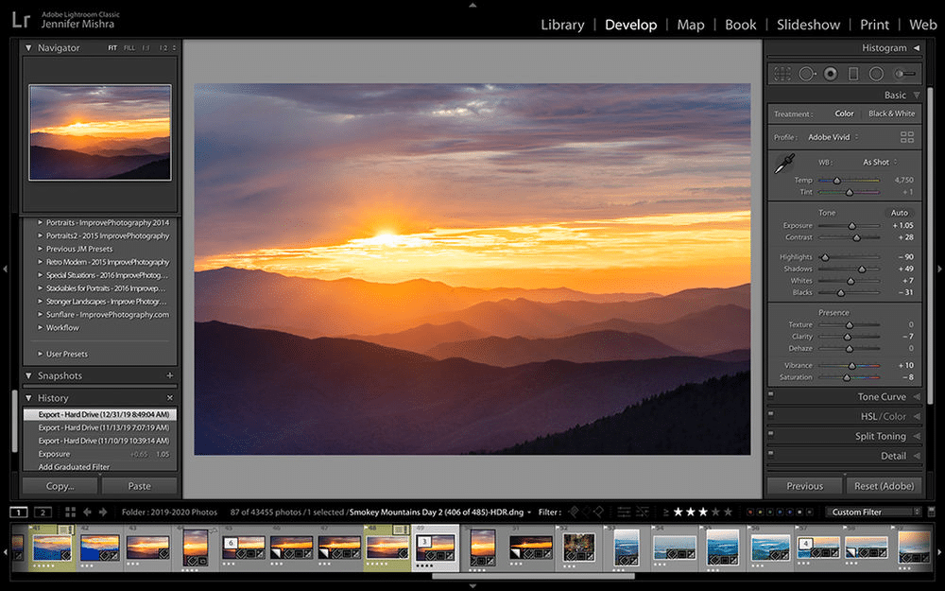Open the Slideshow module
Viewport: 945px width, 591px height.
[x=808, y=25]
